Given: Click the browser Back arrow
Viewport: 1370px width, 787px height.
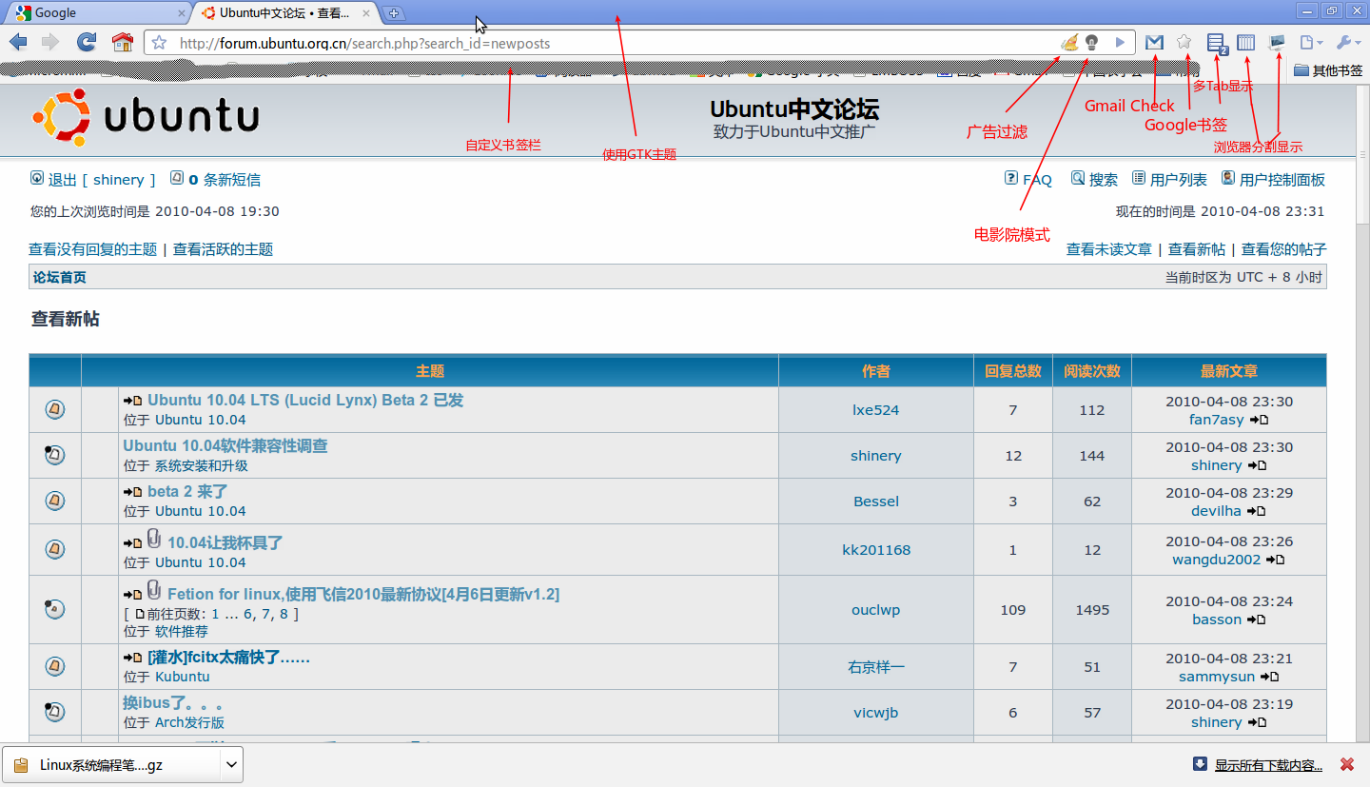Looking at the screenshot, I should [x=18, y=42].
